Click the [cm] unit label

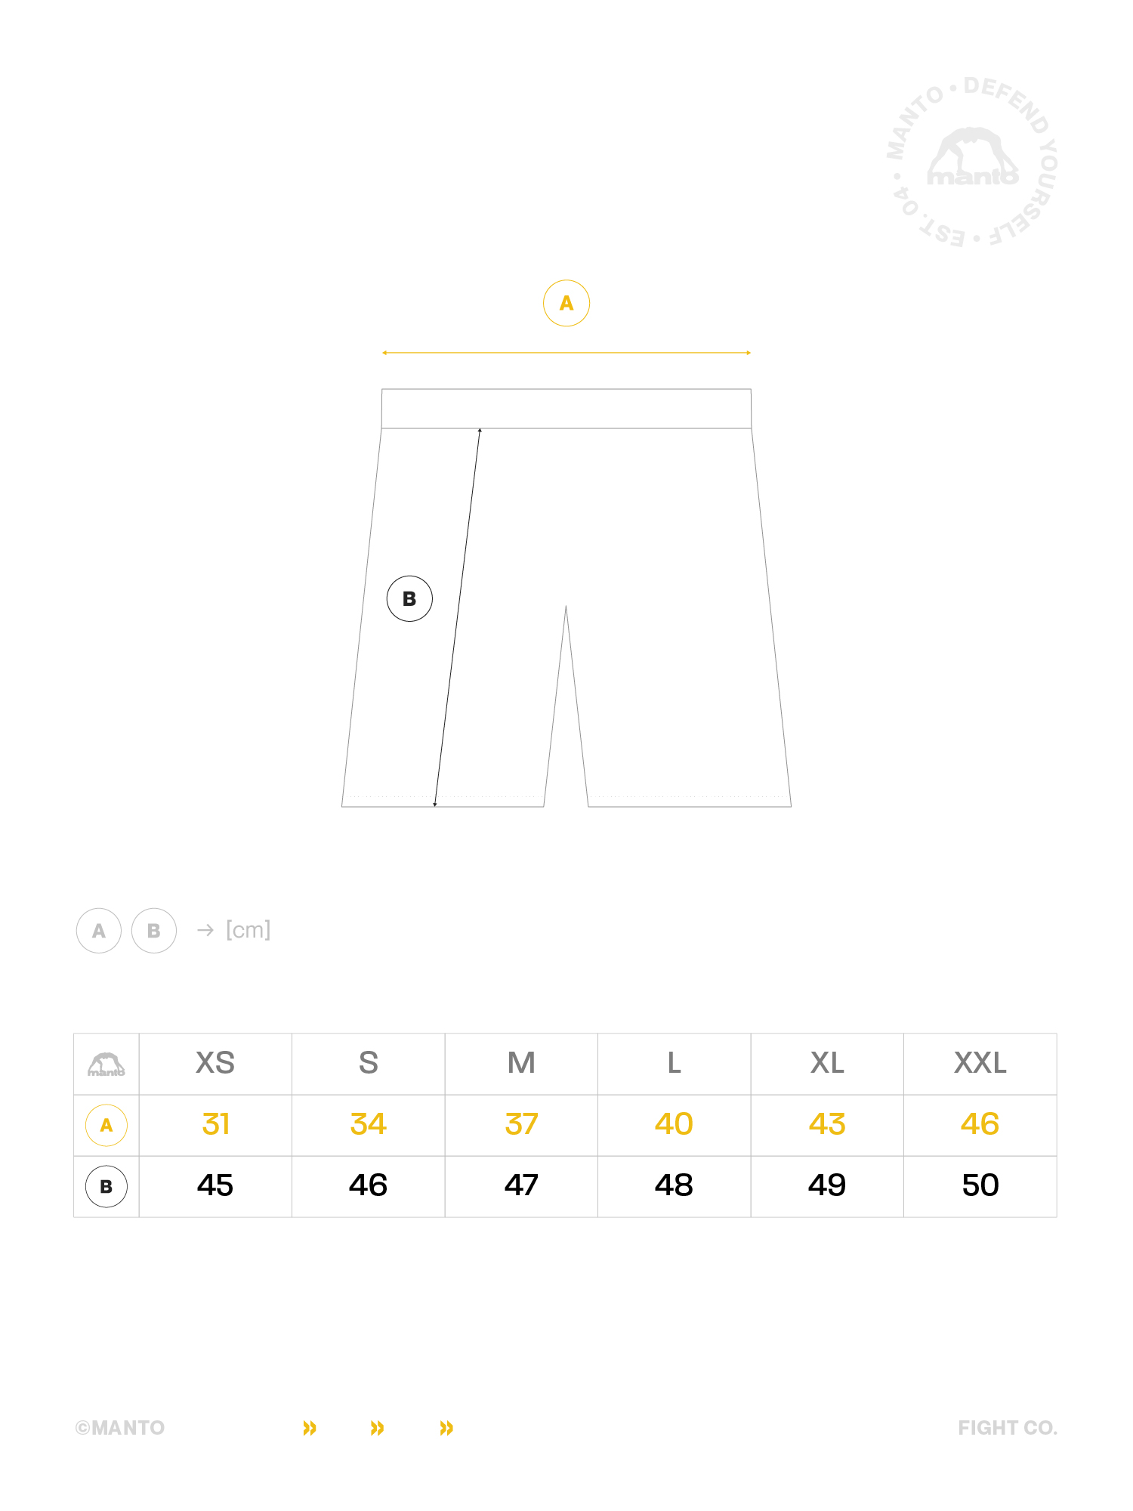pyautogui.click(x=249, y=930)
